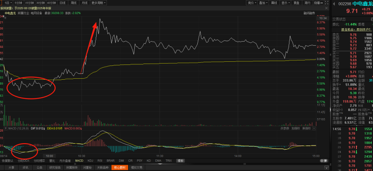The image size is (373, 171).
Task: Open the 所属板块 sector tab
Action: click(72, 168)
